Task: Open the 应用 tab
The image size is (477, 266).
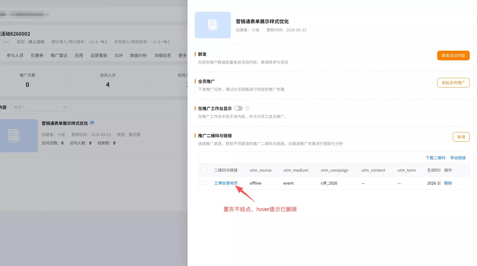Action: pos(79,55)
